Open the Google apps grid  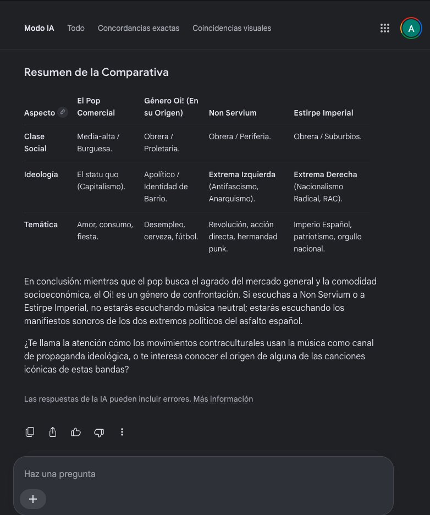pos(385,28)
